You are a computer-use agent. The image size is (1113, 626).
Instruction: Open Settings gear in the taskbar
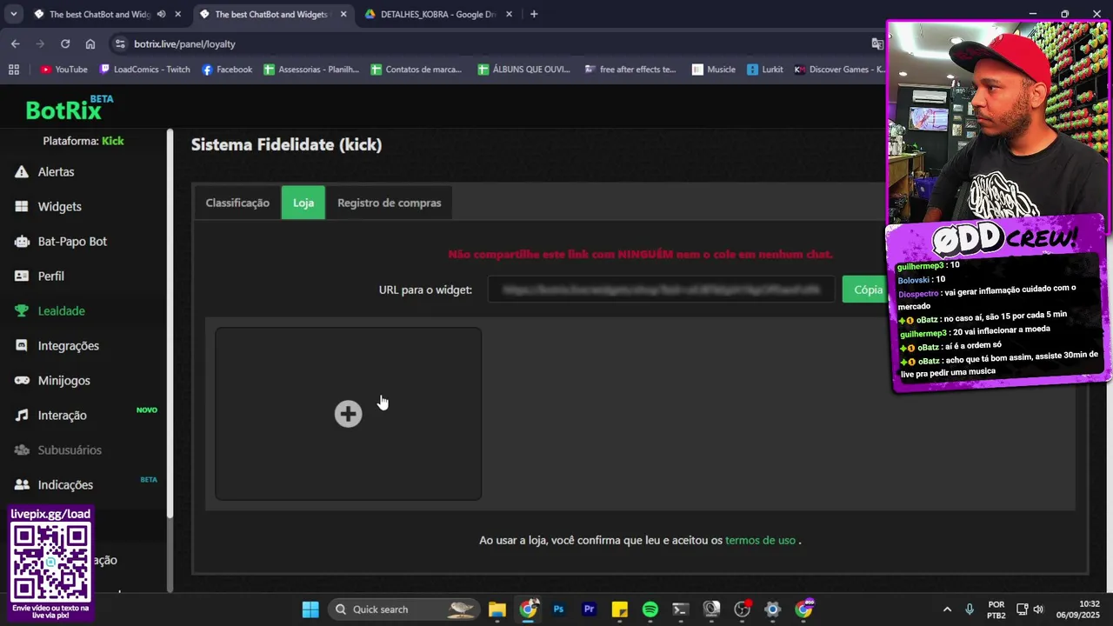772,609
